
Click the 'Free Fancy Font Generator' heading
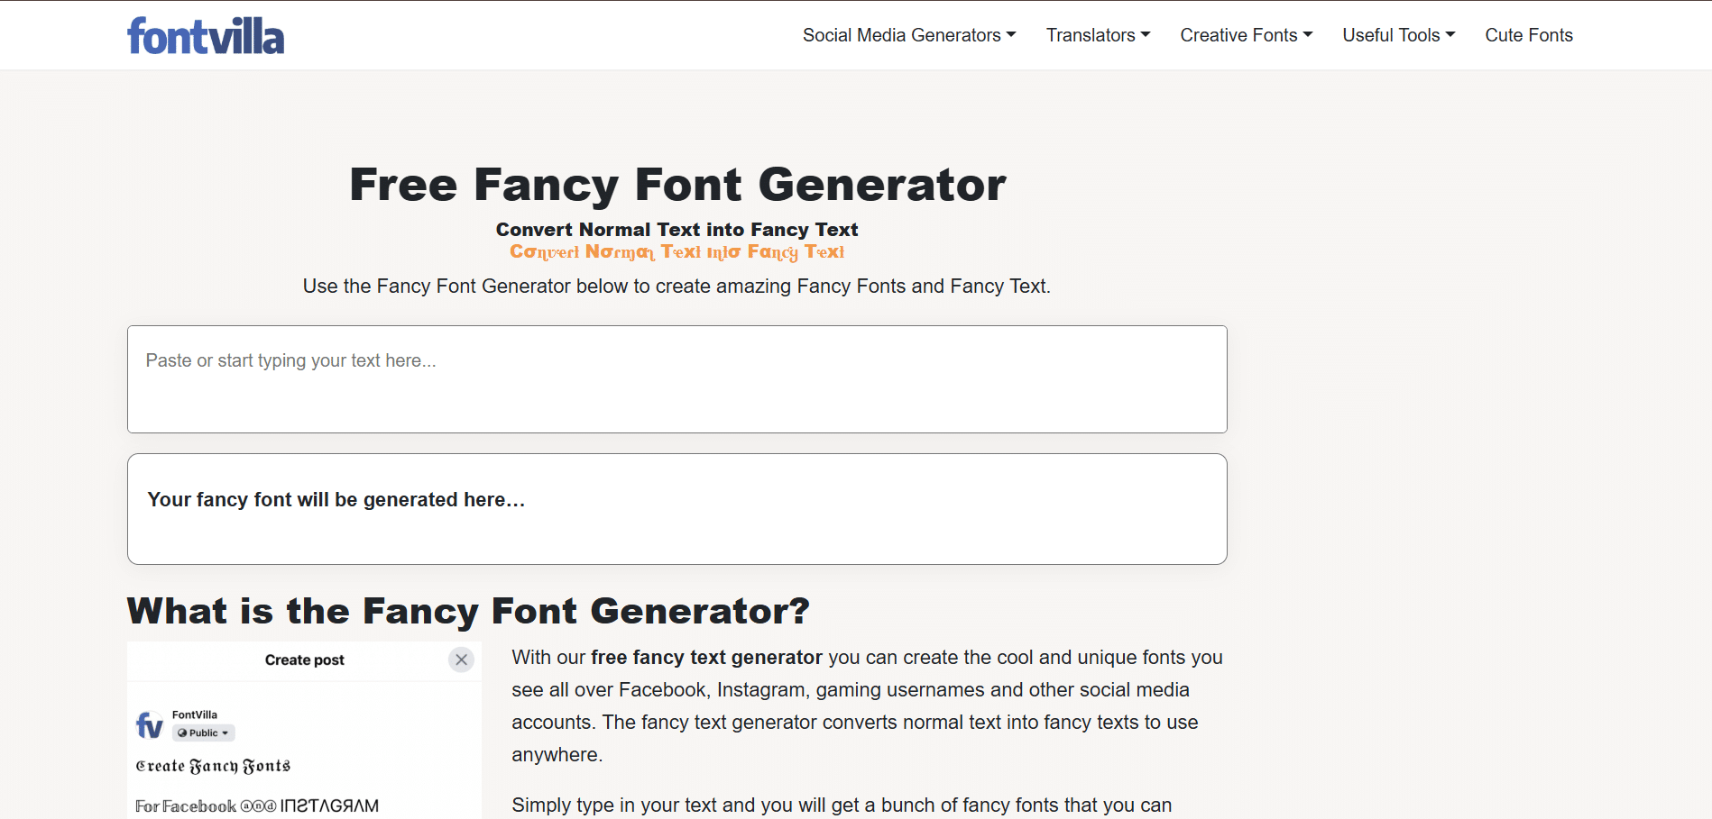click(677, 185)
